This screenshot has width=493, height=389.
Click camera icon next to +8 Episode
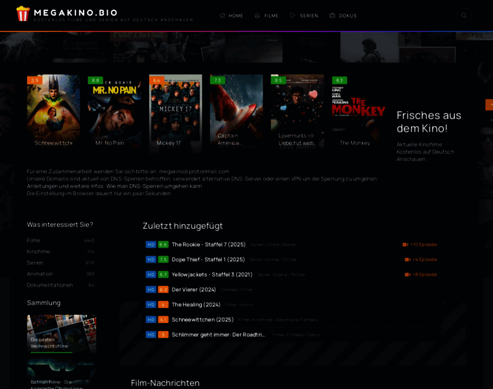point(407,275)
